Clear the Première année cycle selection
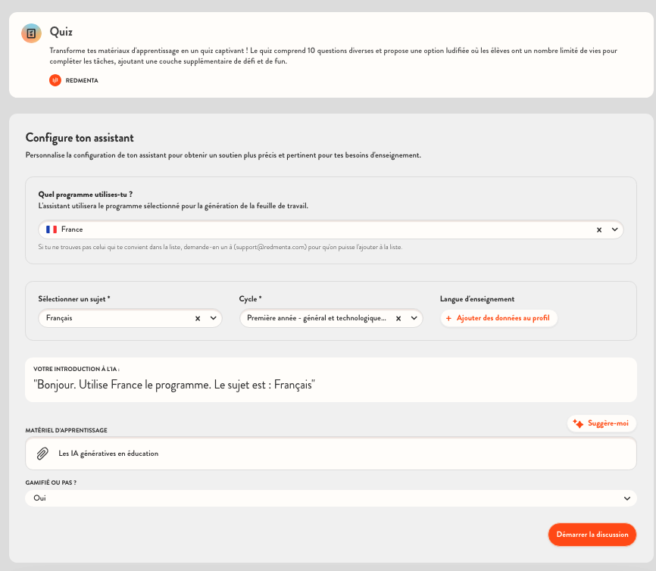The width and height of the screenshot is (656, 571). click(399, 319)
